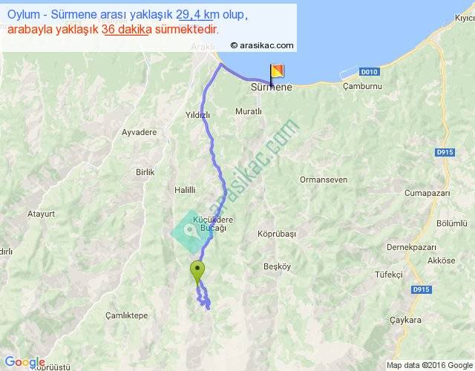Screen dimensions: 475x371
Task: Click the teal Küçükdere Bucağı location marker
Action: pyautogui.click(x=190, y=232)
